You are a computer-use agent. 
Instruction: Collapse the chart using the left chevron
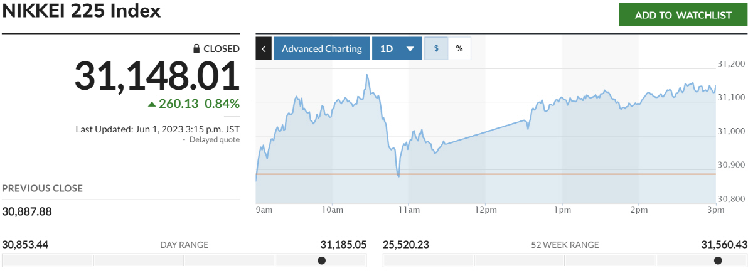[264, 48]
